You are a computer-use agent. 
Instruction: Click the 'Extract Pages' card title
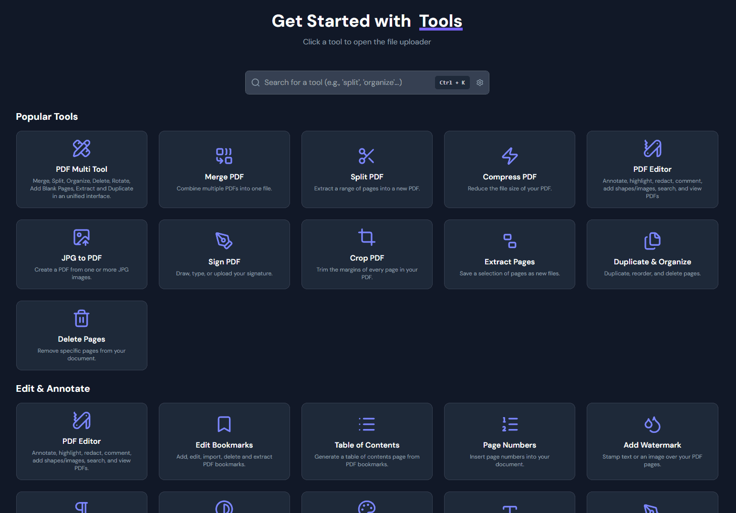coord(509,262)
